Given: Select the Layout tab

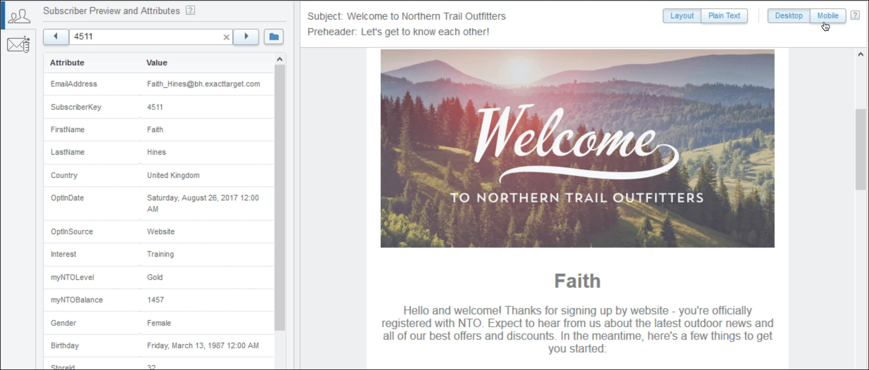Looking at the screenshot, I should [x=681, y=16].
